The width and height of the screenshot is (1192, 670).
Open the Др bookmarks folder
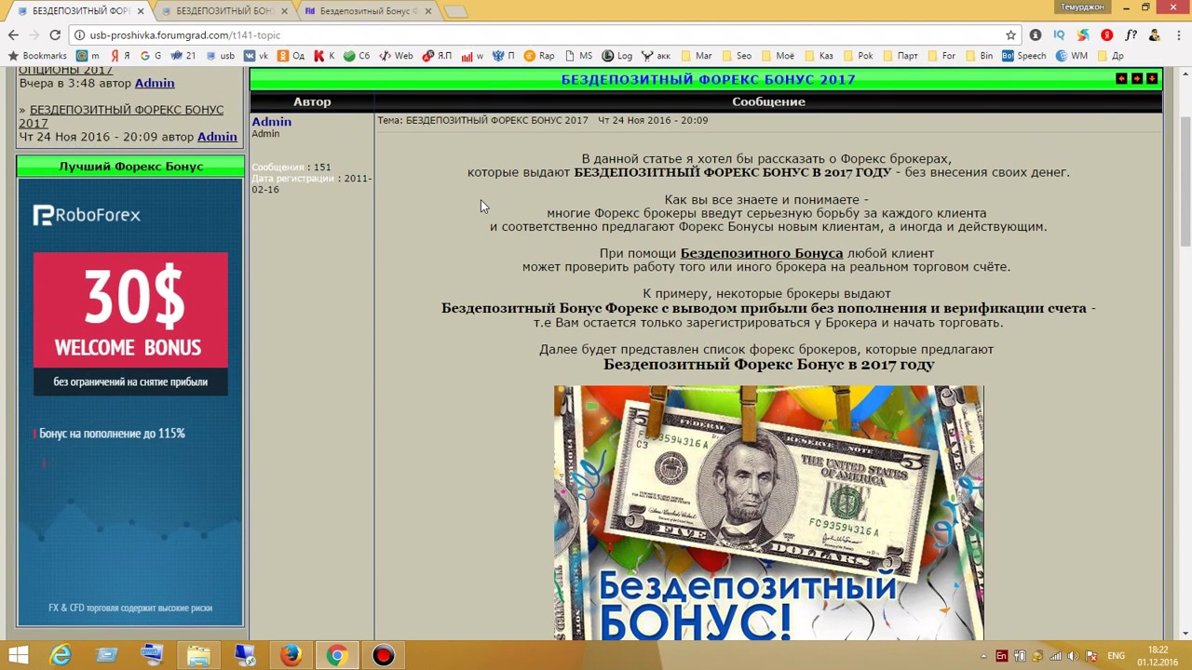[1109, 56]
